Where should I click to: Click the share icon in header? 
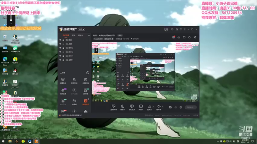[x=195, y=37]
